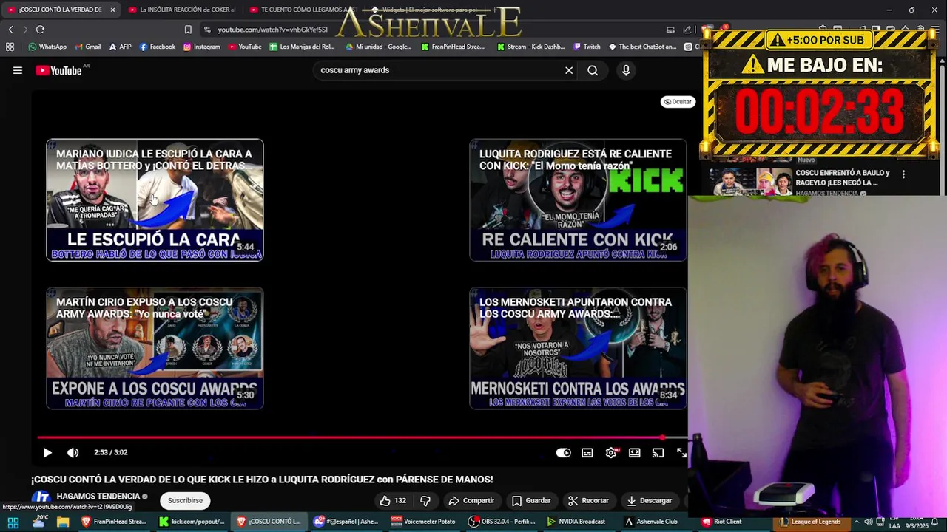Hide end screen cards with Ocultar

678,102
